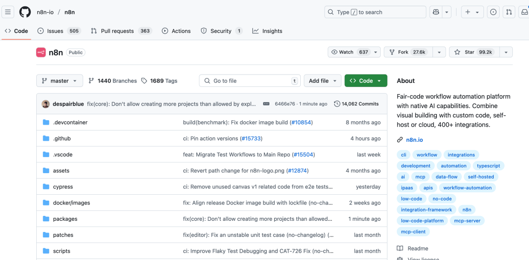Viewport: 529px width, 260px height.
Task: Open the issues icon in the header
Action: coord(493,12)
